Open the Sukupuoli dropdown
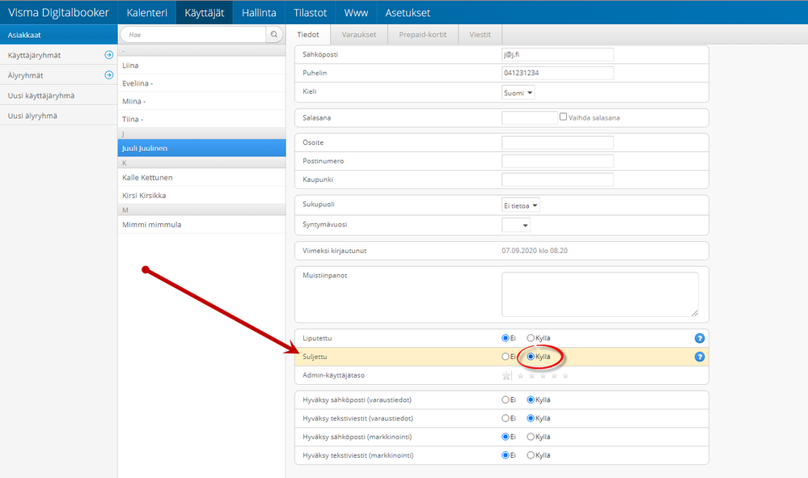808x478 pixels. [520, 205]
